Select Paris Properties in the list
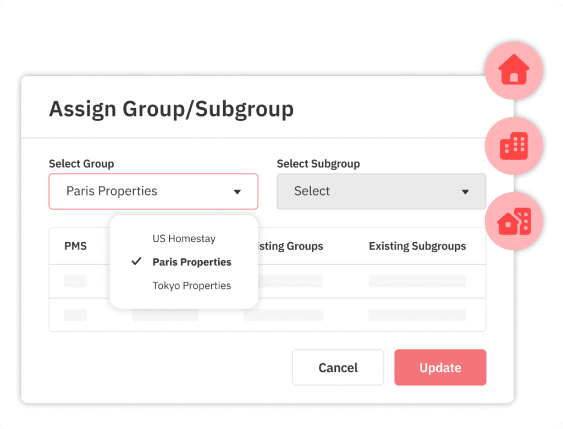The width and height of the screenshot is (563, 429). pyautogui.click(x=192, y=262)
